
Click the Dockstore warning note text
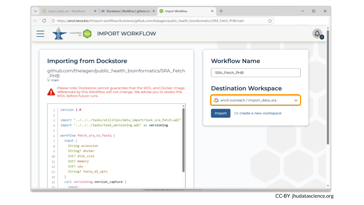tap(121, 92)
